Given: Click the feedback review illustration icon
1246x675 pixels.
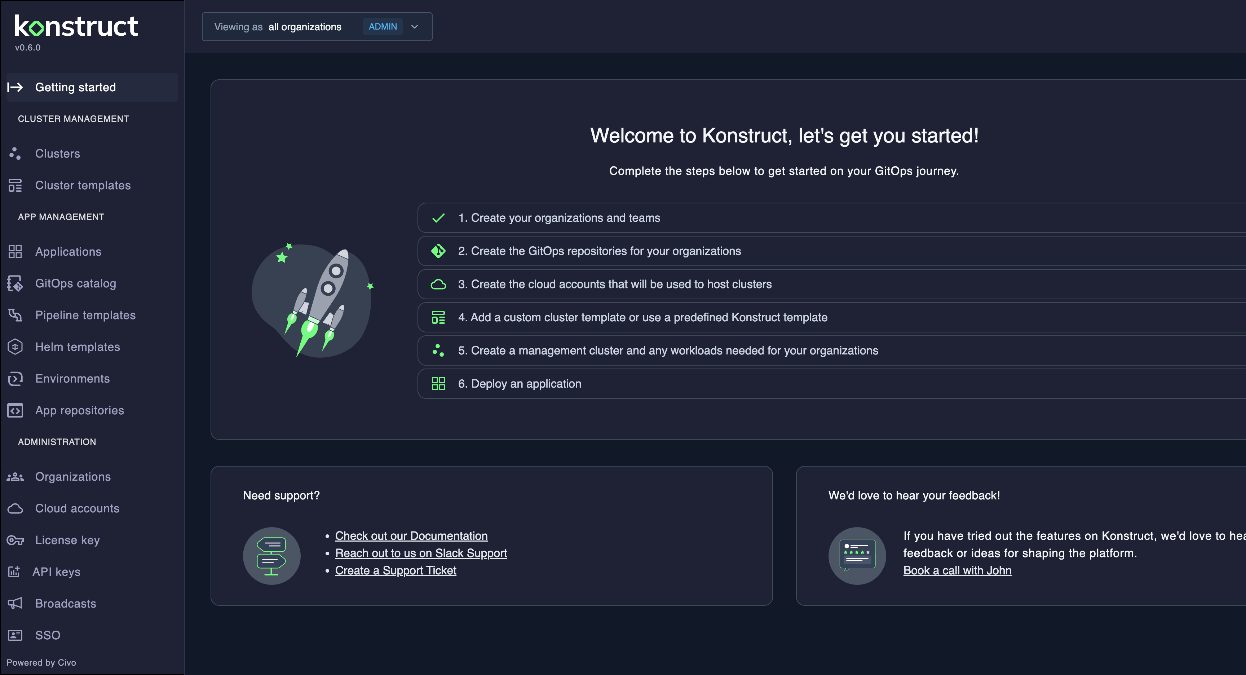Looking at the screenshot, I should click(857, 556).
